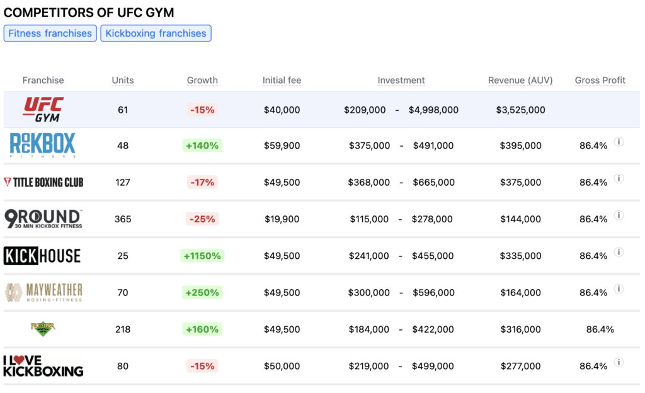The height and width of the screenshot is (393, 645).
Task: Sort by Units column header
Action: 123,80
